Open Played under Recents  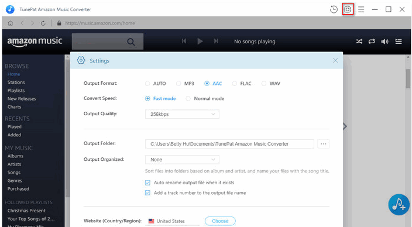15,126
